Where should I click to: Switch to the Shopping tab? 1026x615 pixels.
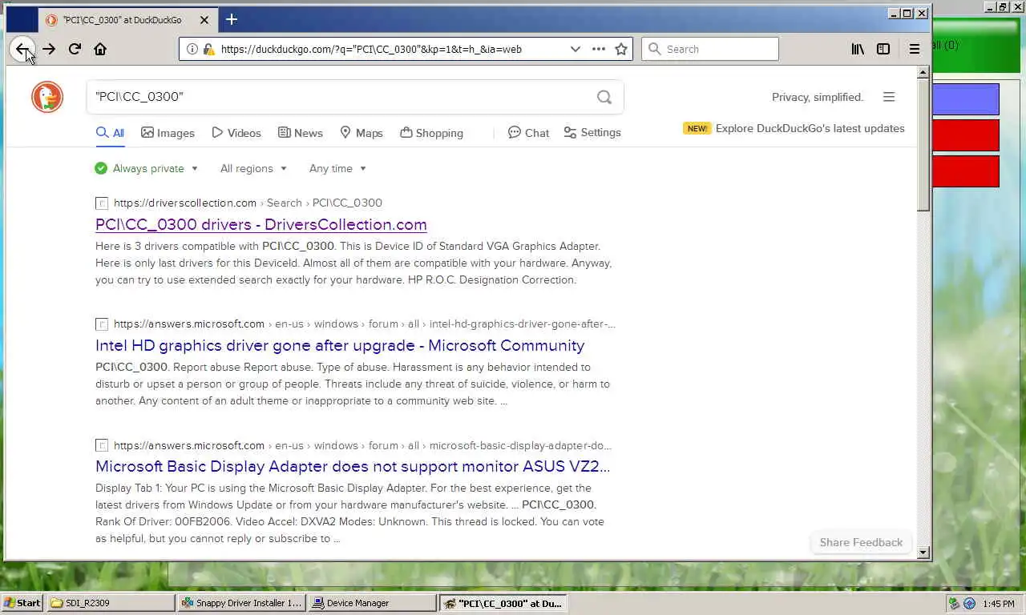point(431,133)
